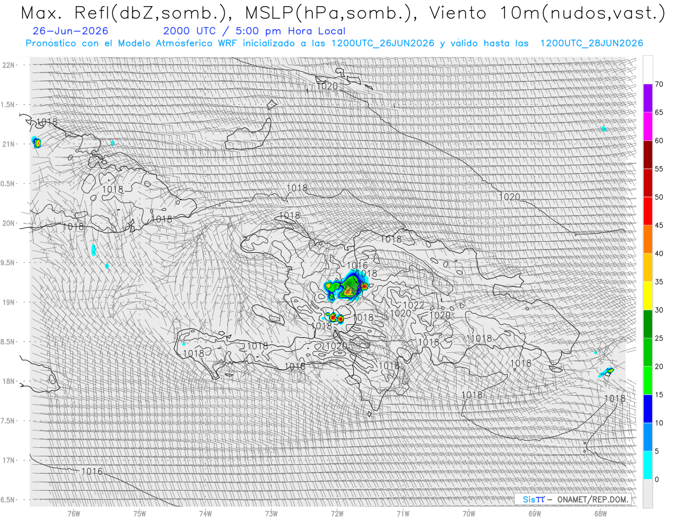This screenshot has height=521, width=674.
Task: Click the cyan 0-5 dBZ colorbar segment
Action: click(648, 465)
